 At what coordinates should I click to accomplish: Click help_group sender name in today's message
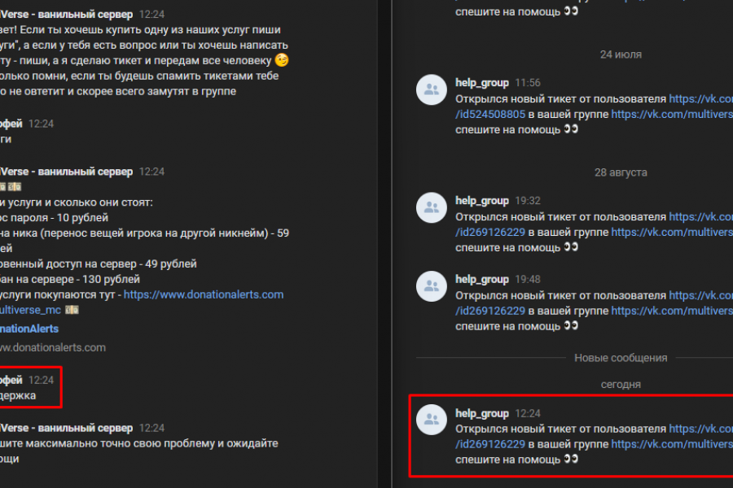click(482, 413)
